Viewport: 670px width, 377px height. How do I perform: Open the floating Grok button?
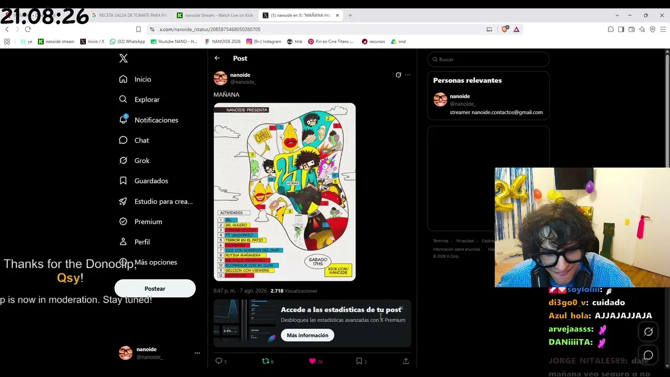coord(648,331)
